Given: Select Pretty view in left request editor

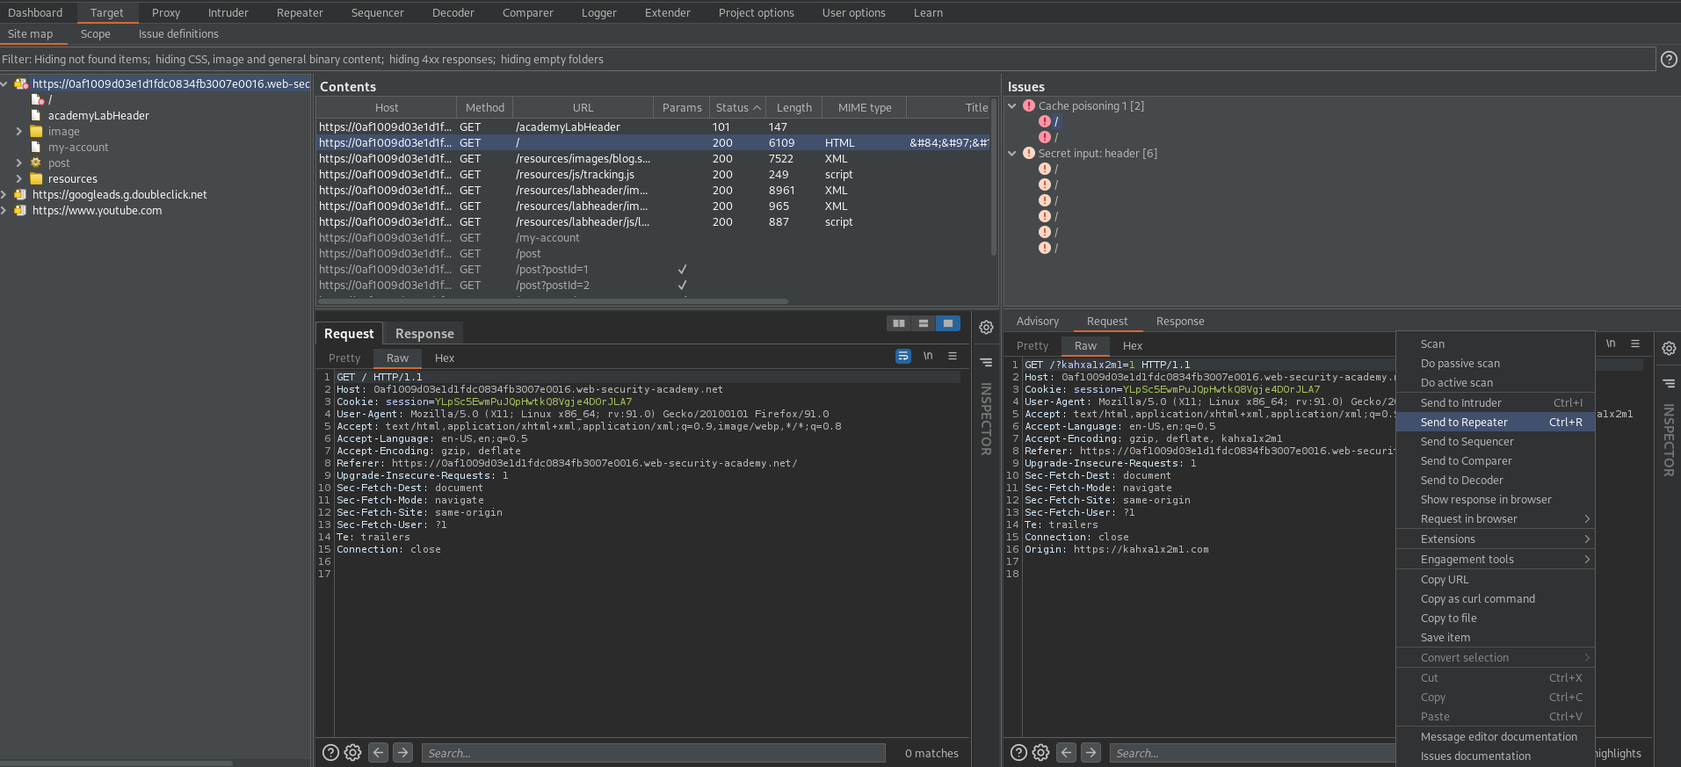Looking at the screenshot, I should 344,358.
